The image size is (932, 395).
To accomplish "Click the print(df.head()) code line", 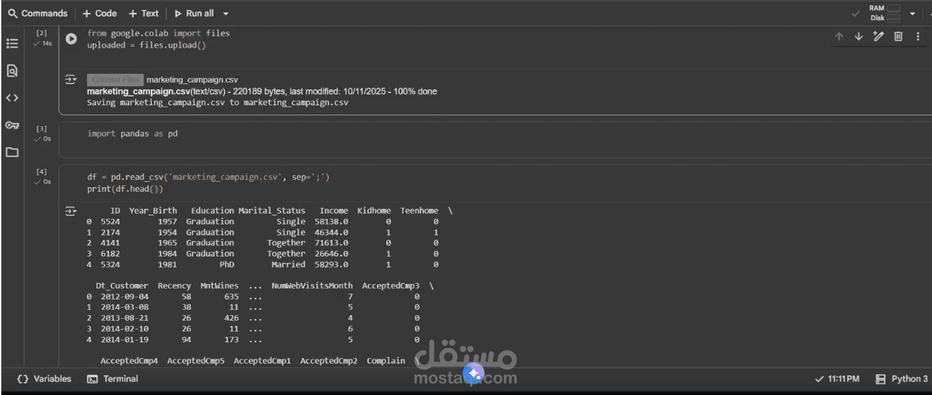I will coord(125,189).
